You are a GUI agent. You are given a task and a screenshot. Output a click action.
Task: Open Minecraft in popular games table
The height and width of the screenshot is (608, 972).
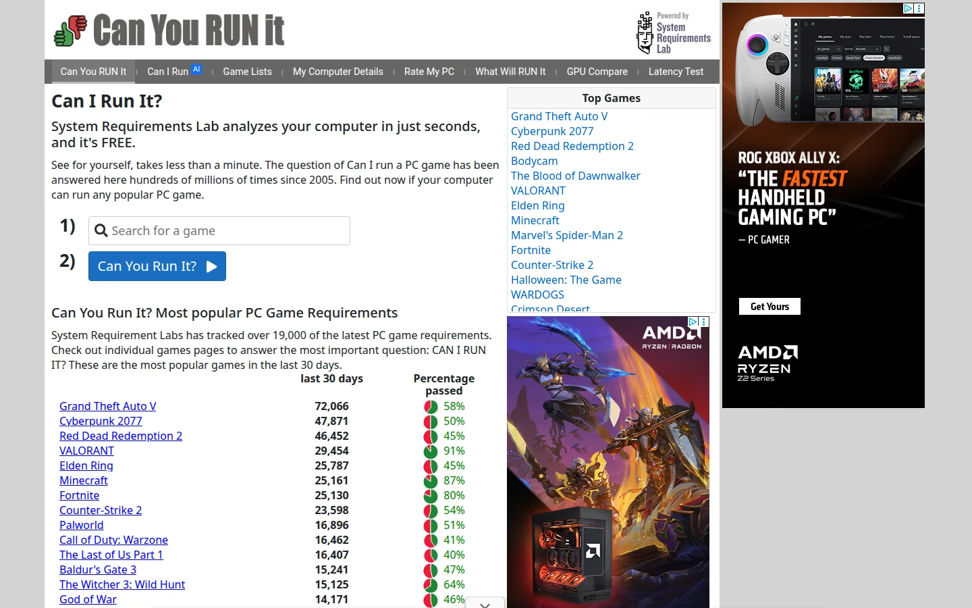pos(84,480)
